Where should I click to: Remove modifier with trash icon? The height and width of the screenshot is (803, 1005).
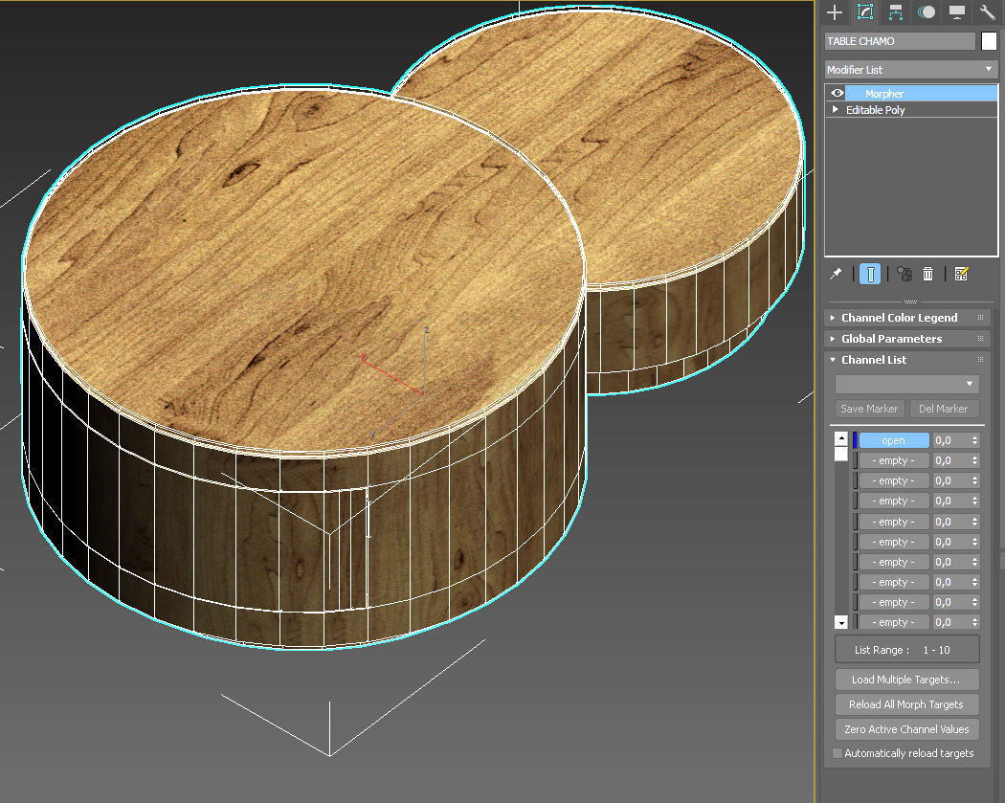[927, 275]
